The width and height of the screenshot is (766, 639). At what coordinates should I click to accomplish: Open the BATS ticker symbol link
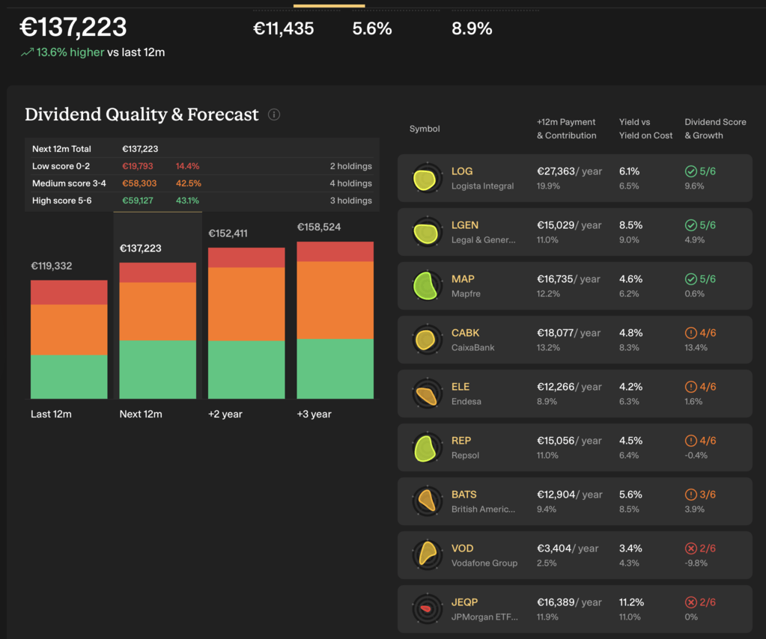click(x=463, y=495)
